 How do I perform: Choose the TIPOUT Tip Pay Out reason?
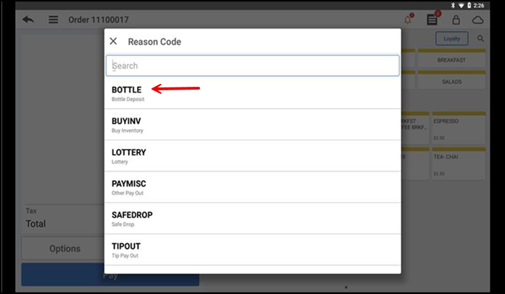pos(252,250)
